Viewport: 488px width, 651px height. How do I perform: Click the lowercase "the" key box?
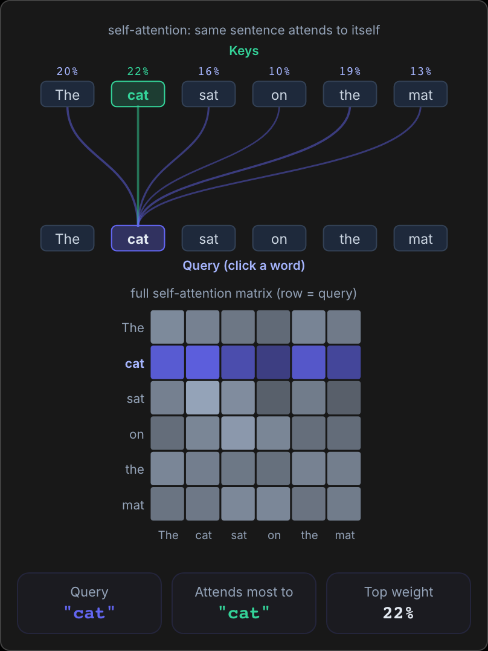coord(350,94)
